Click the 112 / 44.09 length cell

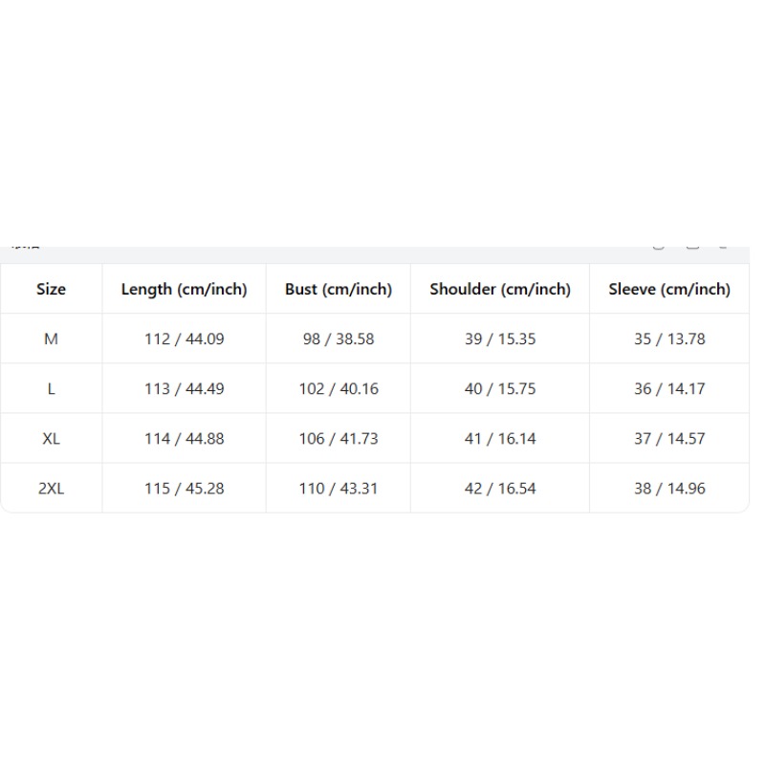tap(184, 339)
